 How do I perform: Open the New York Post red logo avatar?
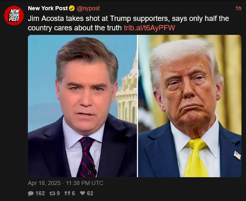pyautogui.click(x=14, y=16)
